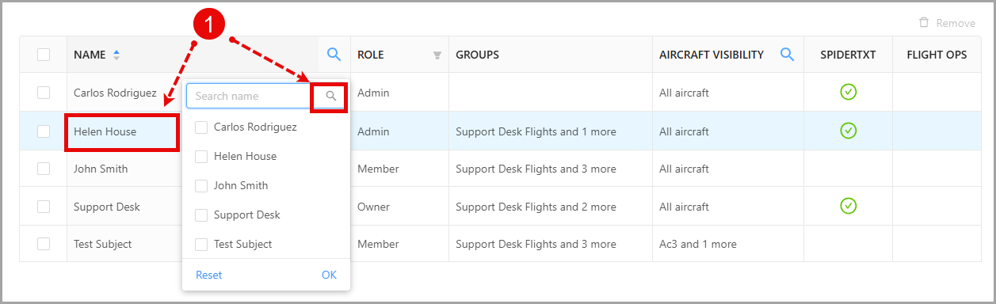Click the FLIGHT OPS column header

pos(937,55)
